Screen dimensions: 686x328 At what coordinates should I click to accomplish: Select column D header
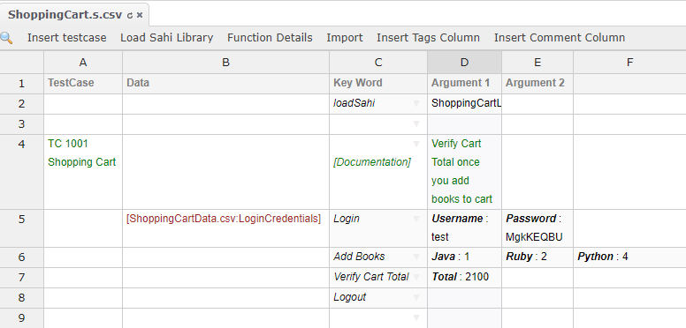click(465, 63)
